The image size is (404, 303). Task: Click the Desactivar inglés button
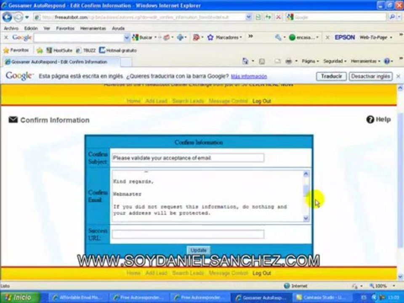[370, 77]
